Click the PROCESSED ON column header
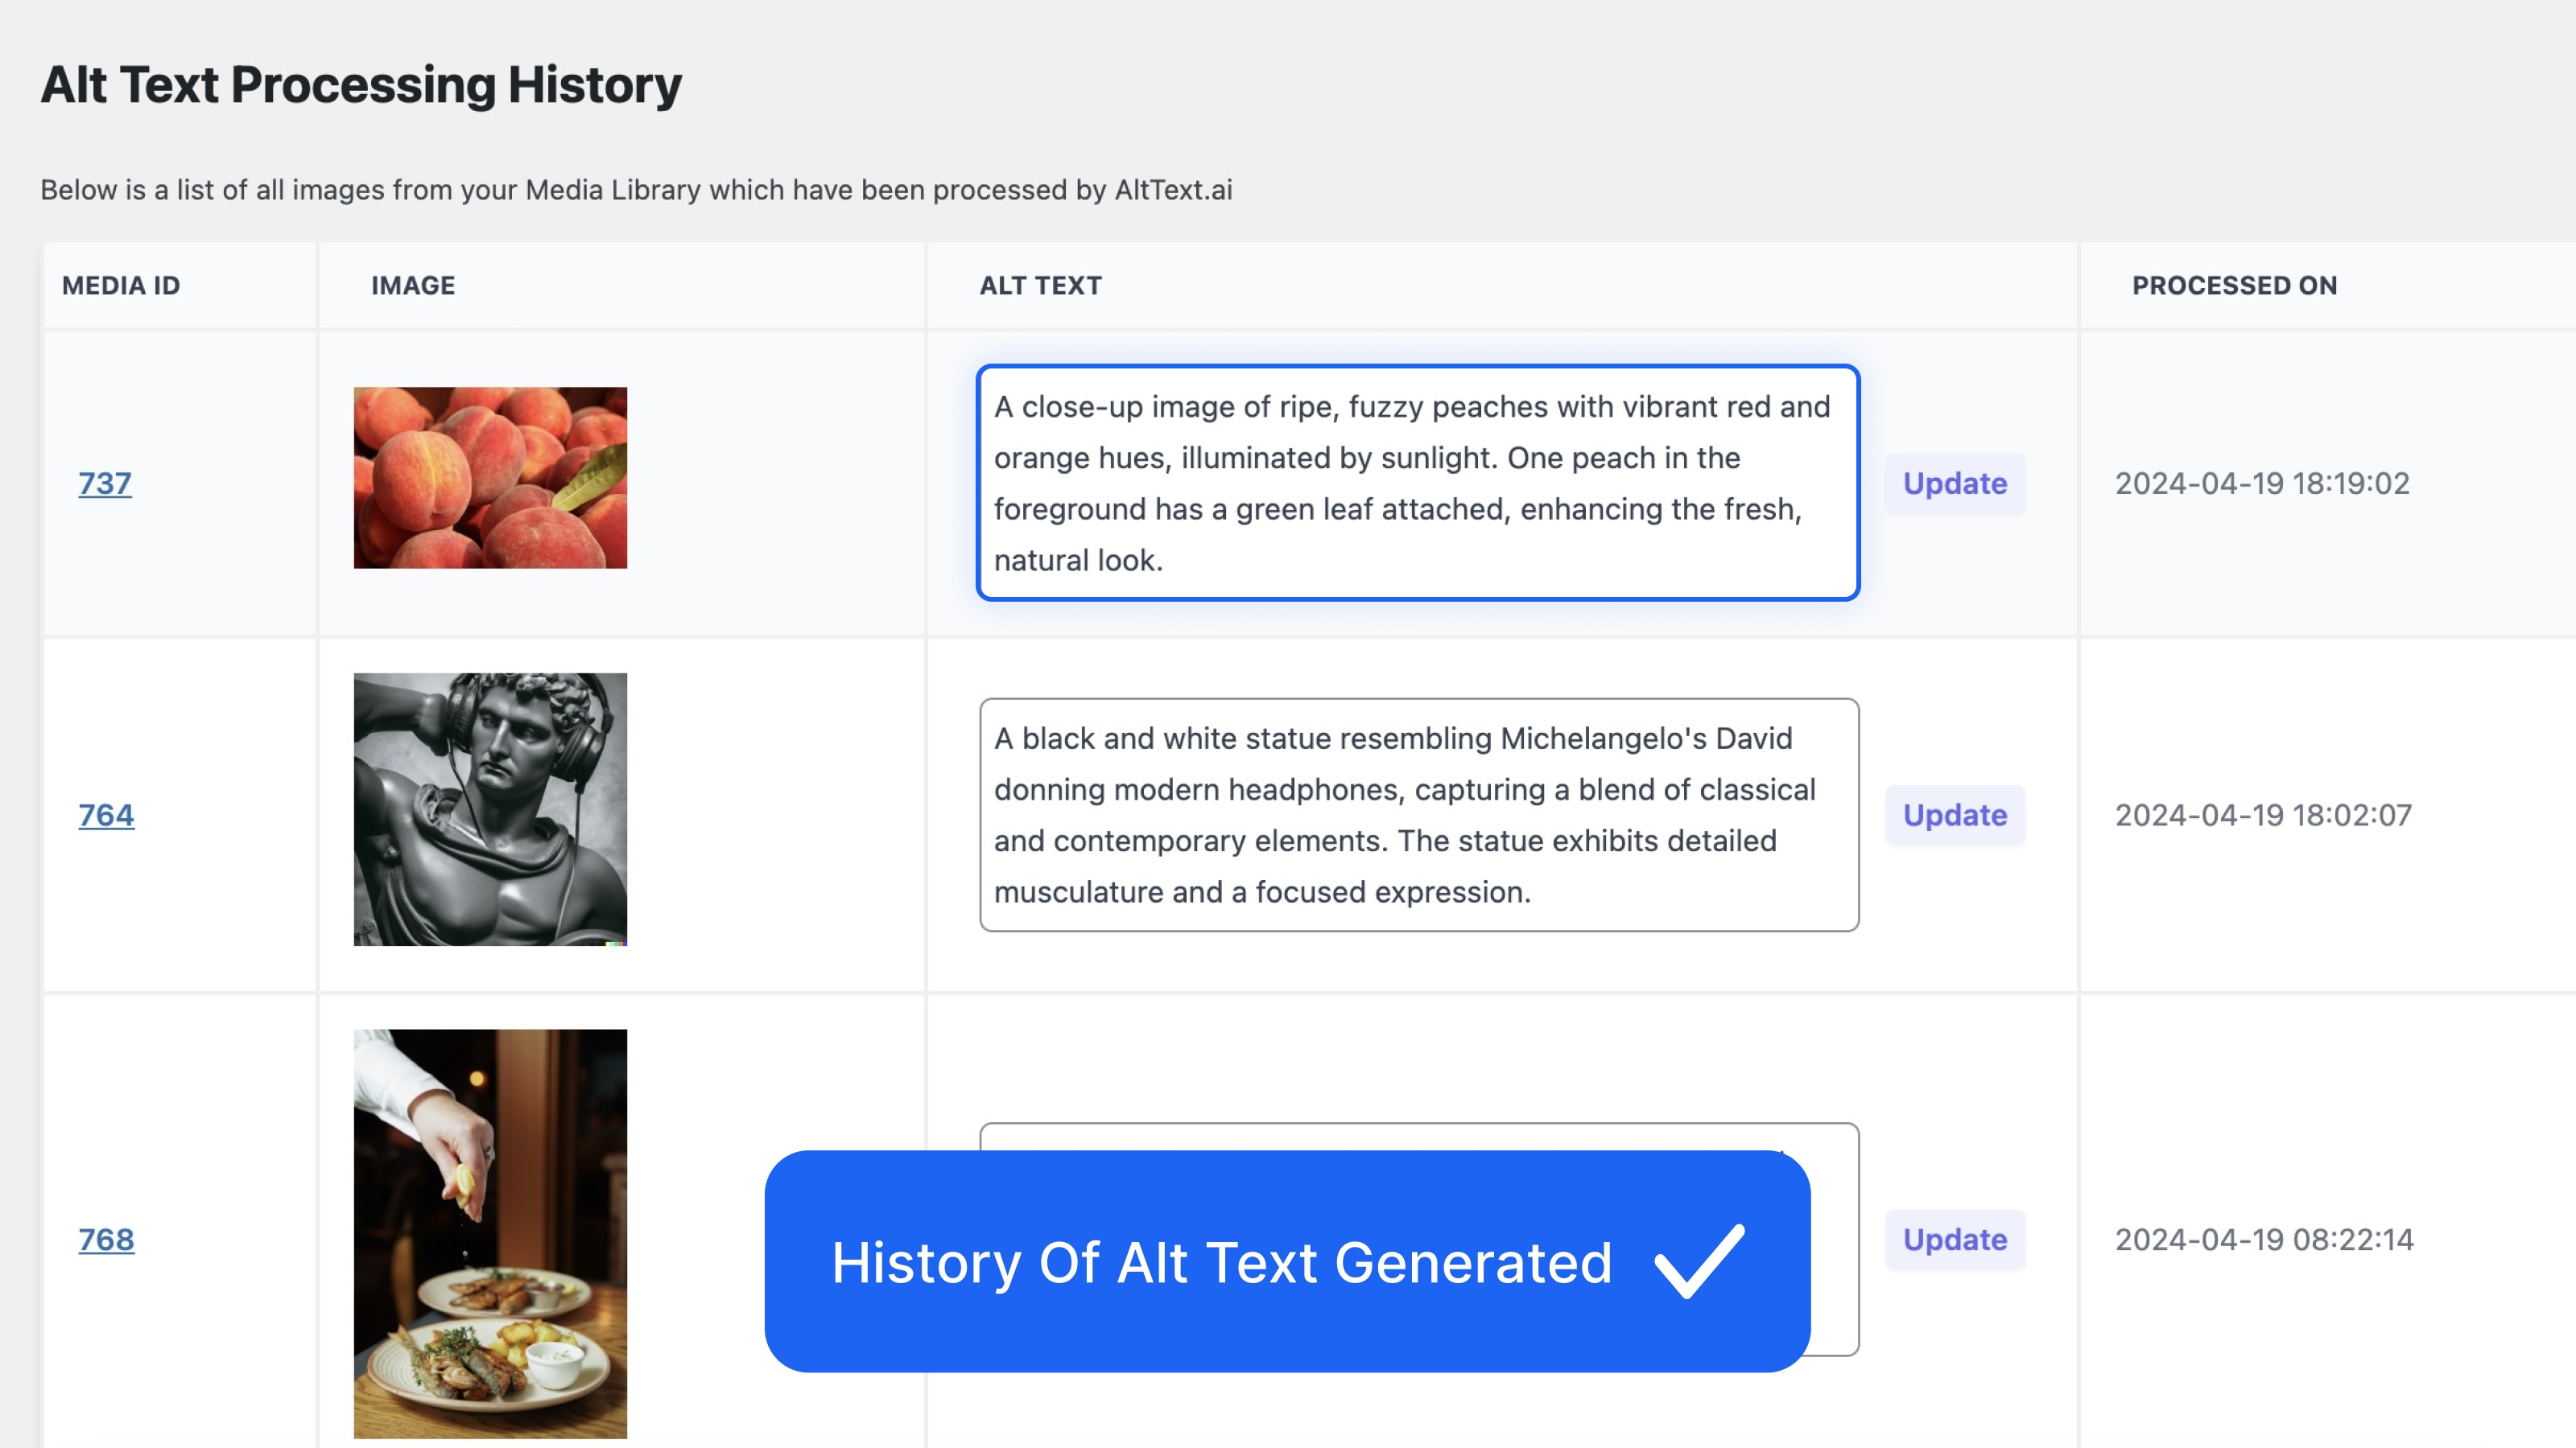The width and height of the screenshot is (2576, 1448). coord(2235,285)
